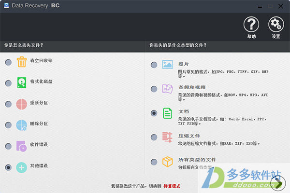Click the 你是怎么丢失文件 header text
This screenshot has width=290, height=193.
pyautogui.click(x=24, y=45)
